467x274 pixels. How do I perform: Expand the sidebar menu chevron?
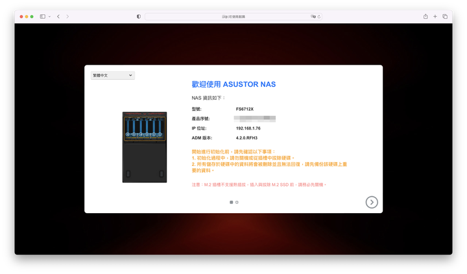[49, 17]
